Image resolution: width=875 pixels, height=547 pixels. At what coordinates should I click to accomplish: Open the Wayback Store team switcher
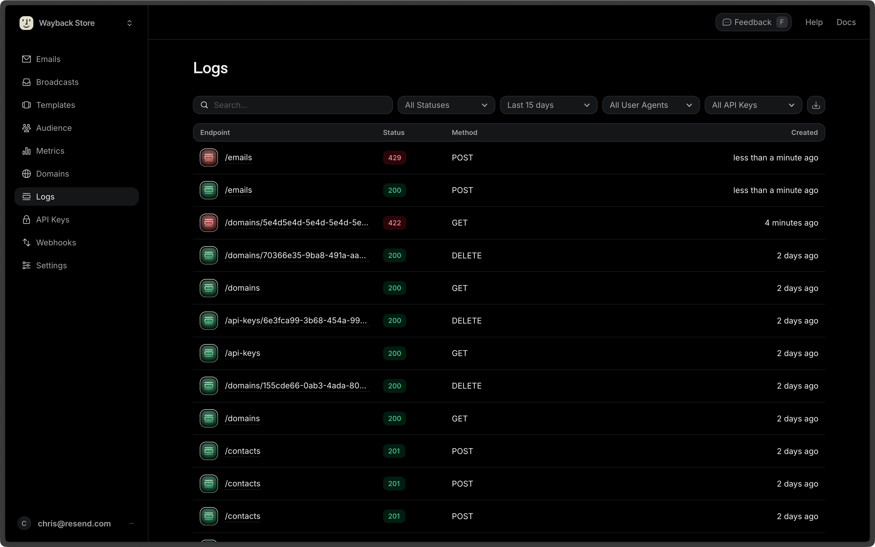click(77, 23)
